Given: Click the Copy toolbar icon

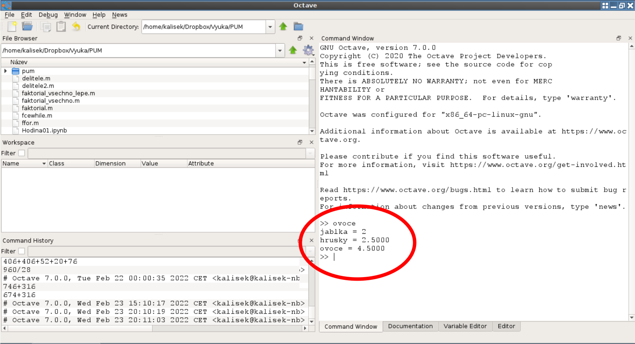Looking at the screenshot, I should [46, 26].
